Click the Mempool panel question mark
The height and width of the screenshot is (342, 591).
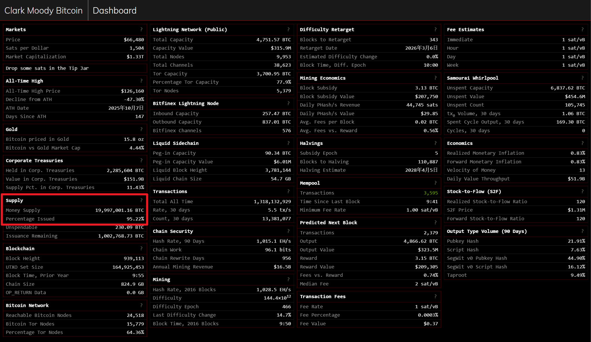(435, 183)
